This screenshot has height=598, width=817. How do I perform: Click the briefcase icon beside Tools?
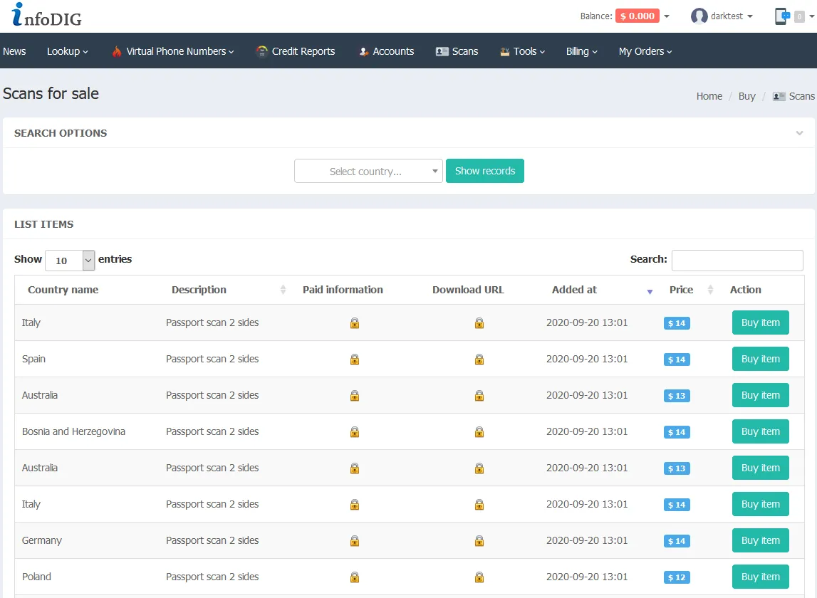[507, 51]
